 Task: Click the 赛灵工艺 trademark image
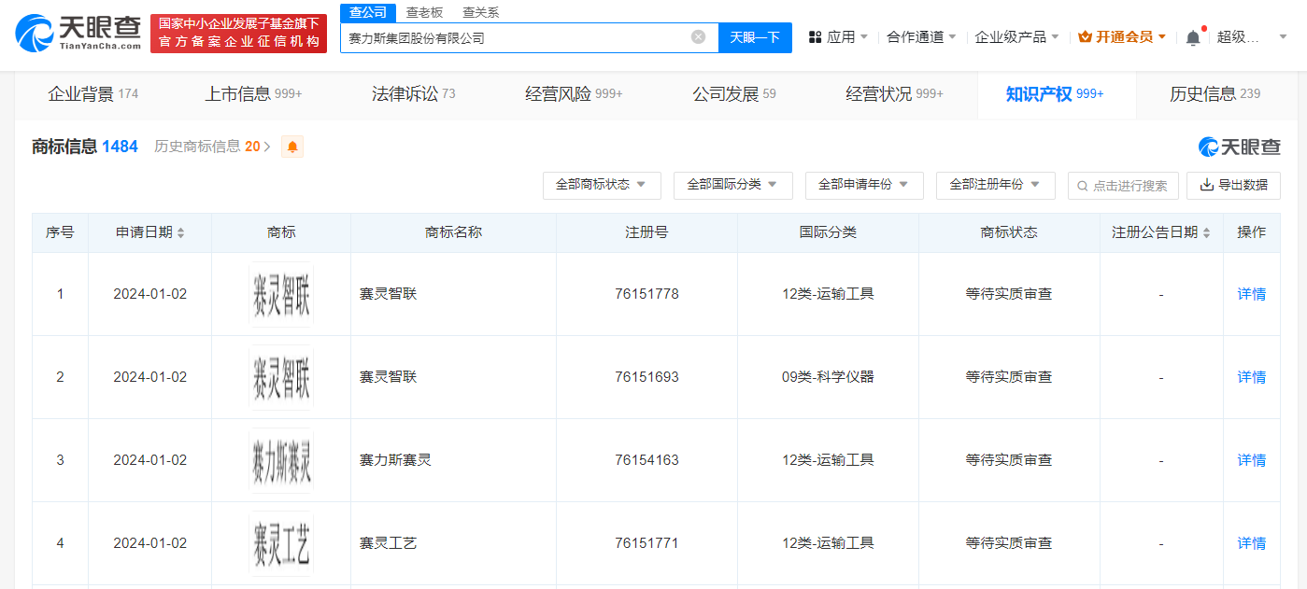pyautogui.click(x=281, y=543)
